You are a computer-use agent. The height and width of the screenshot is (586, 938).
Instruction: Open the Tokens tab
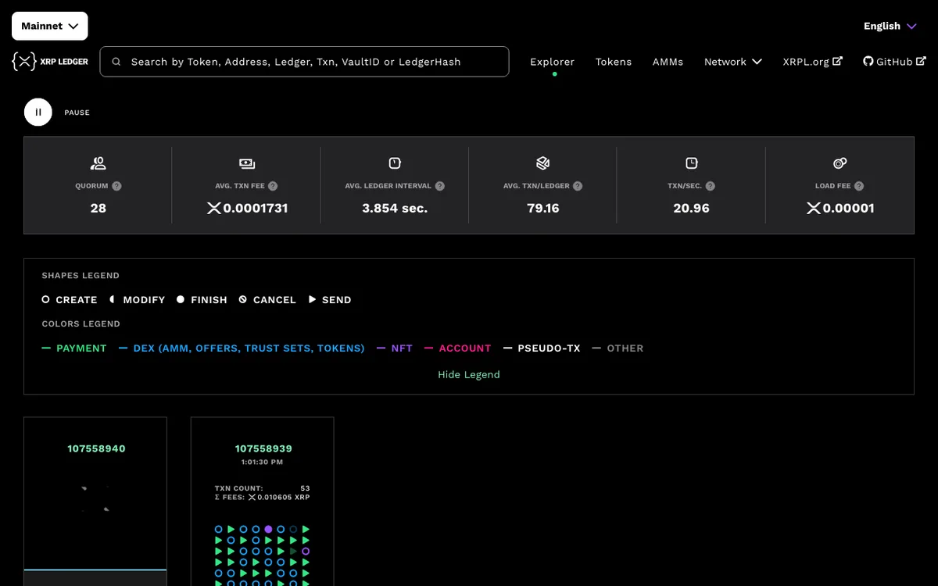[614, 62]
